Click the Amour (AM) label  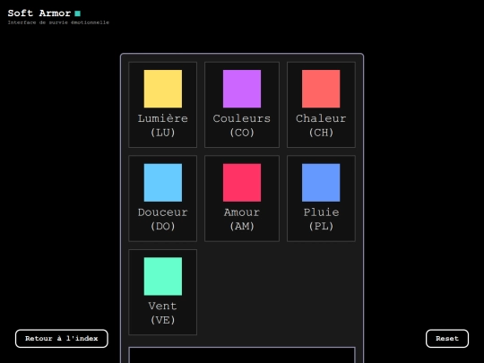point(242,220)
